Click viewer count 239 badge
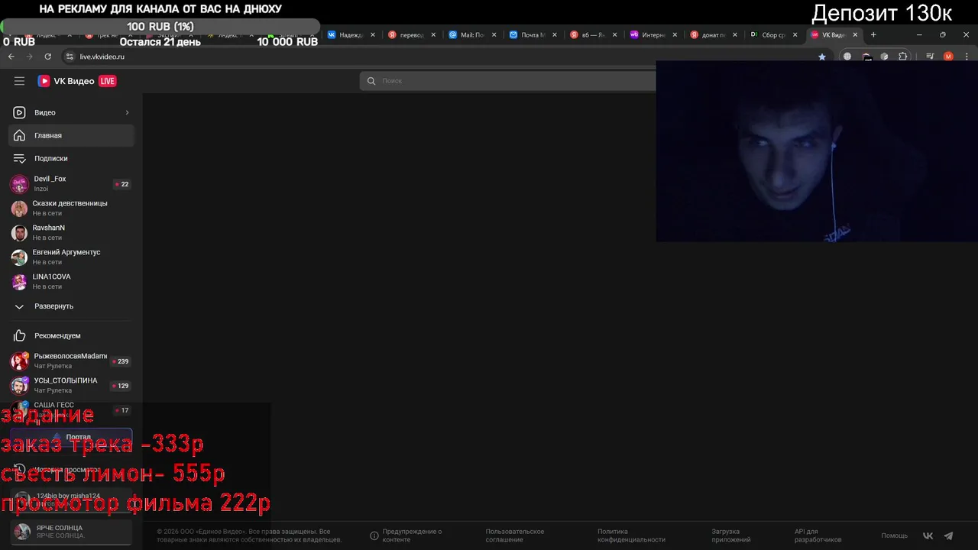Image resolution: width=978 pixels, height=550 pixels. coord(121,361)
